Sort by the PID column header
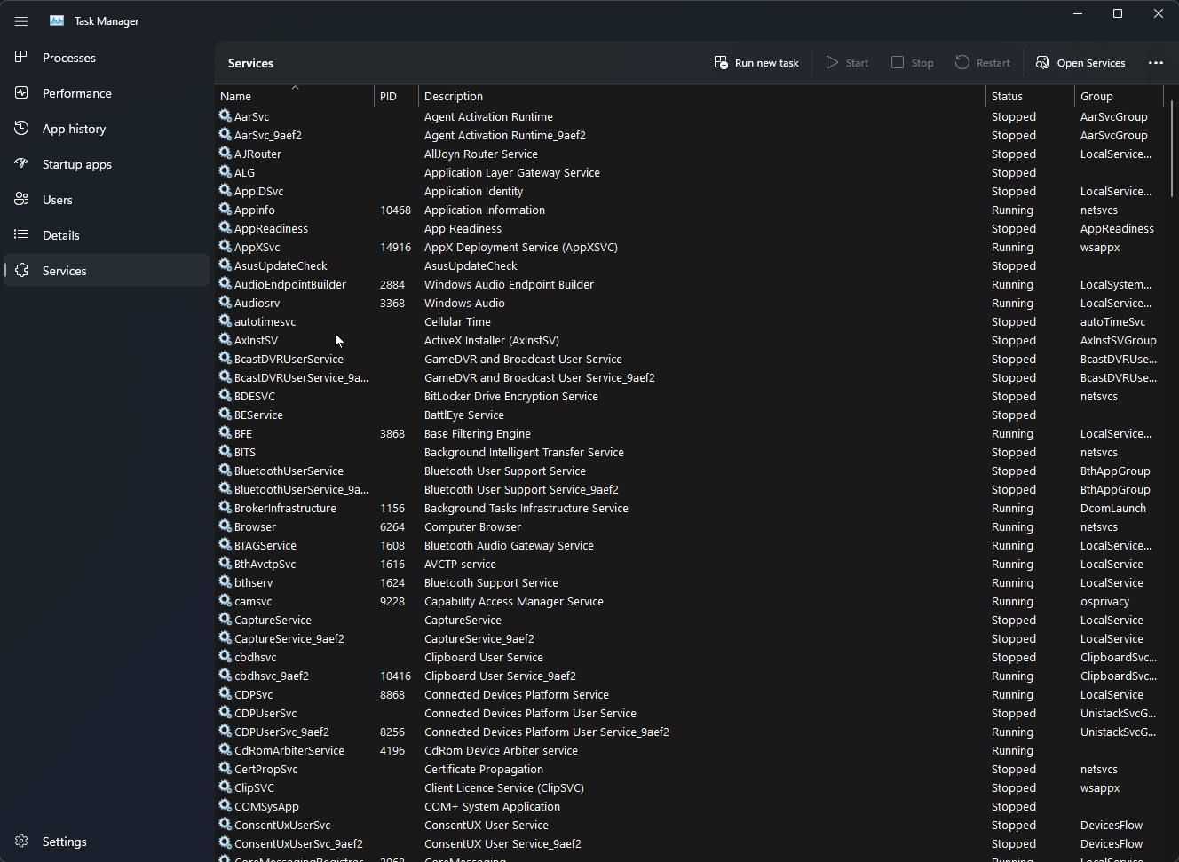Image resolution: width=1179 pixels, height=862 pixels. pos(396,96)
